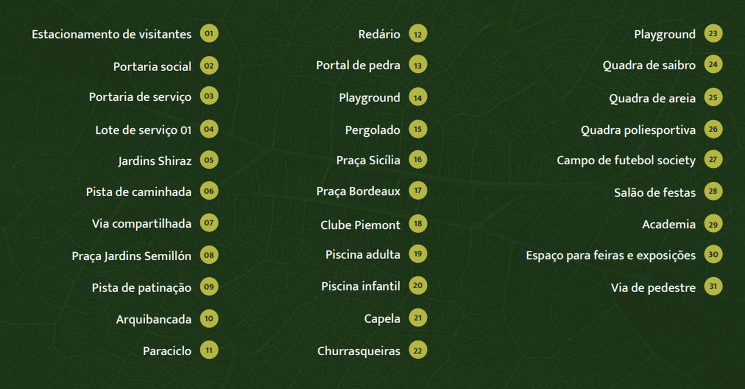Click the 22 badge beside Churrasqueiras
The height and width of the screenshot is (389, 745).
tap(417, 351)
